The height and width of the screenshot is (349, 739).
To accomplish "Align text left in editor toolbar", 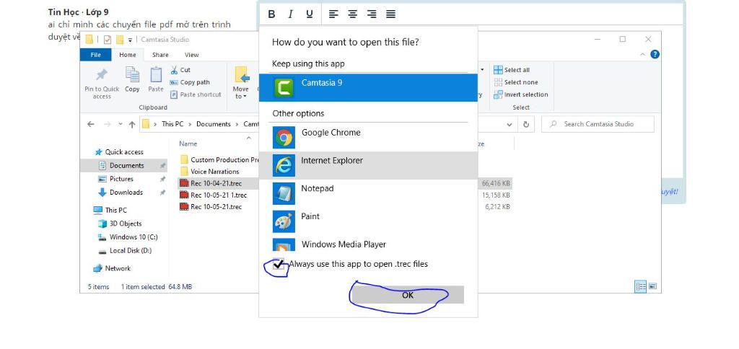I will pos(333,14).
